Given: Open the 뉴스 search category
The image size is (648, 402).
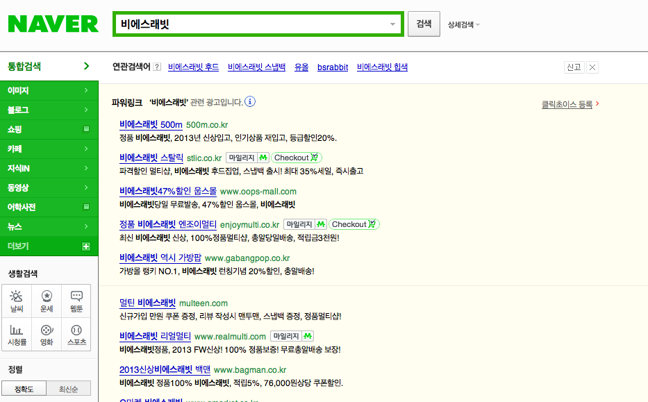Looking at the screenshot, I should [49, 226].
